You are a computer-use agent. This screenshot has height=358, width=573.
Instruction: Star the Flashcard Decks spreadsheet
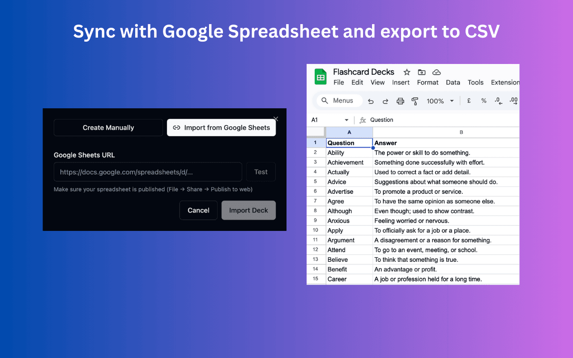click(x=406, y=72)
